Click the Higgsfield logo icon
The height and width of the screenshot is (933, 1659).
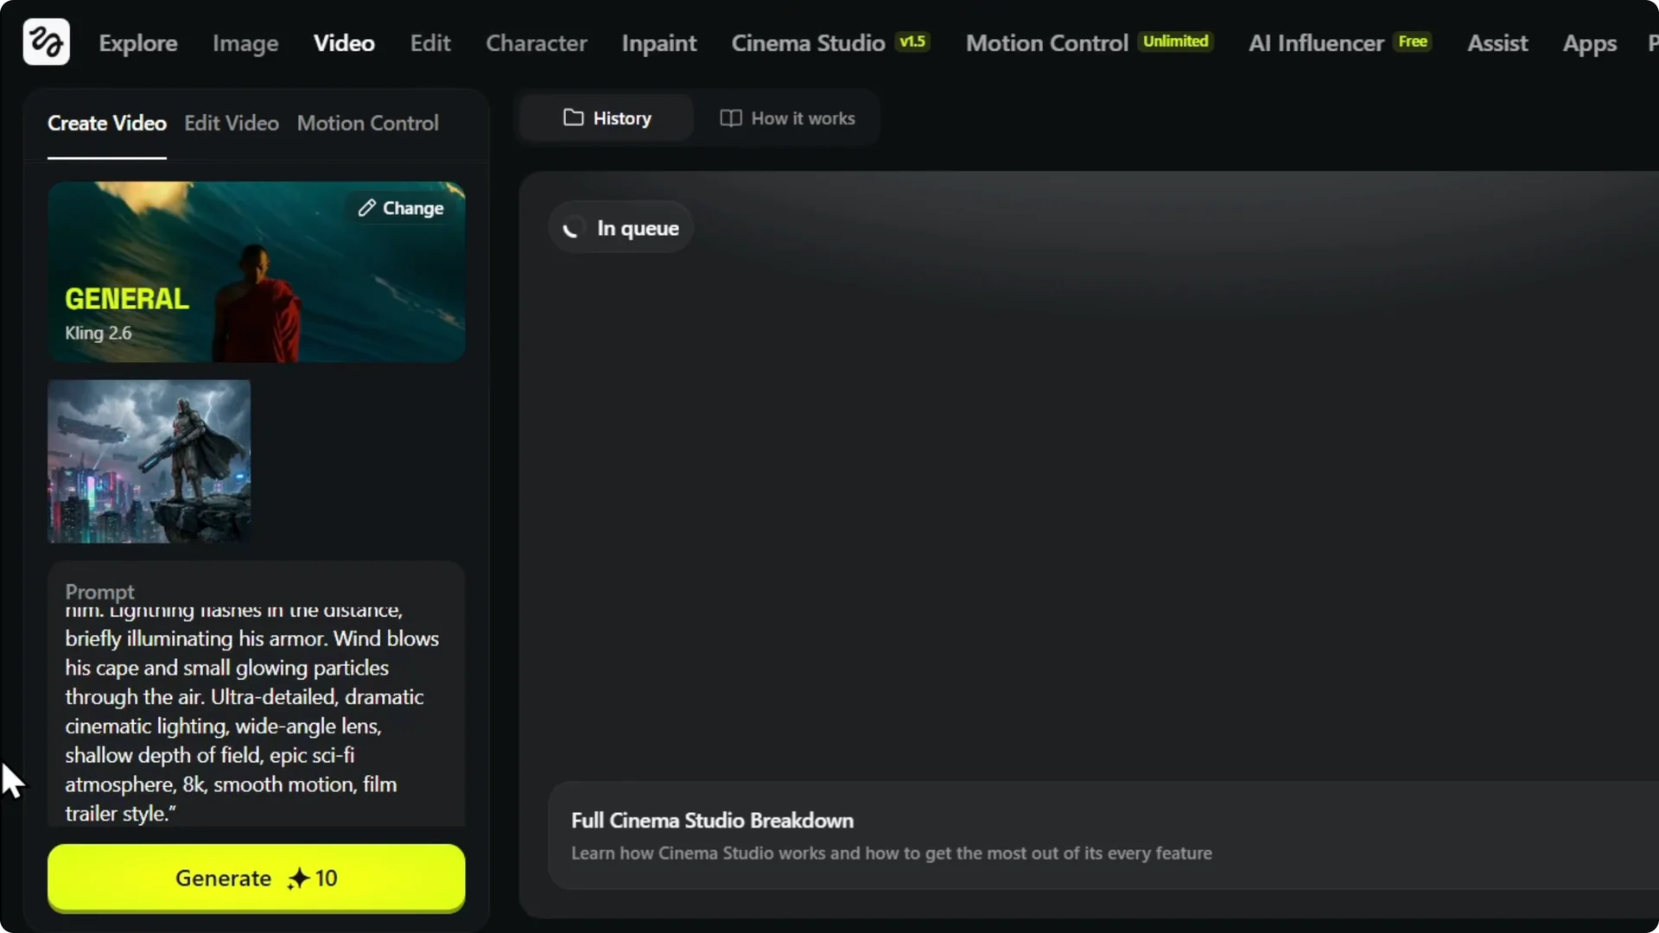click(46, 41)
